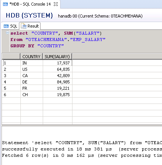162x165 pixels.
Task: Select the CA country cell
Action: (x=32, y=76)
